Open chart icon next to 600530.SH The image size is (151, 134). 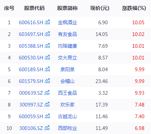tap(47, 58)
